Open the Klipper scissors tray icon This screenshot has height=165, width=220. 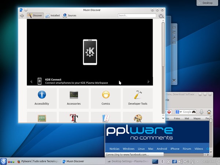168,161
